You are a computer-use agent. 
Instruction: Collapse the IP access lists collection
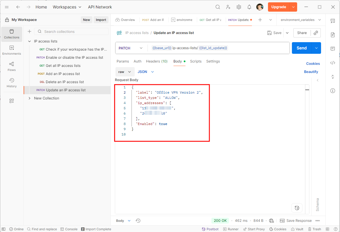(x=29, y=41)
